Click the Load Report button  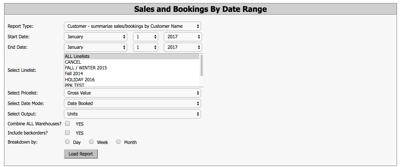tap(81, 154)
